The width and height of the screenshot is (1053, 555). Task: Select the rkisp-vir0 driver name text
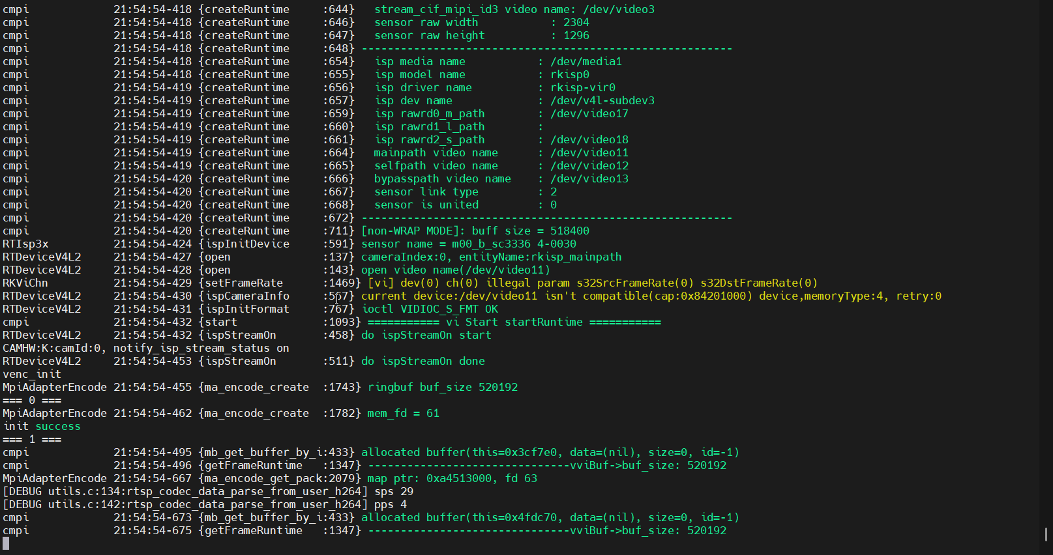tap(582, 88)
